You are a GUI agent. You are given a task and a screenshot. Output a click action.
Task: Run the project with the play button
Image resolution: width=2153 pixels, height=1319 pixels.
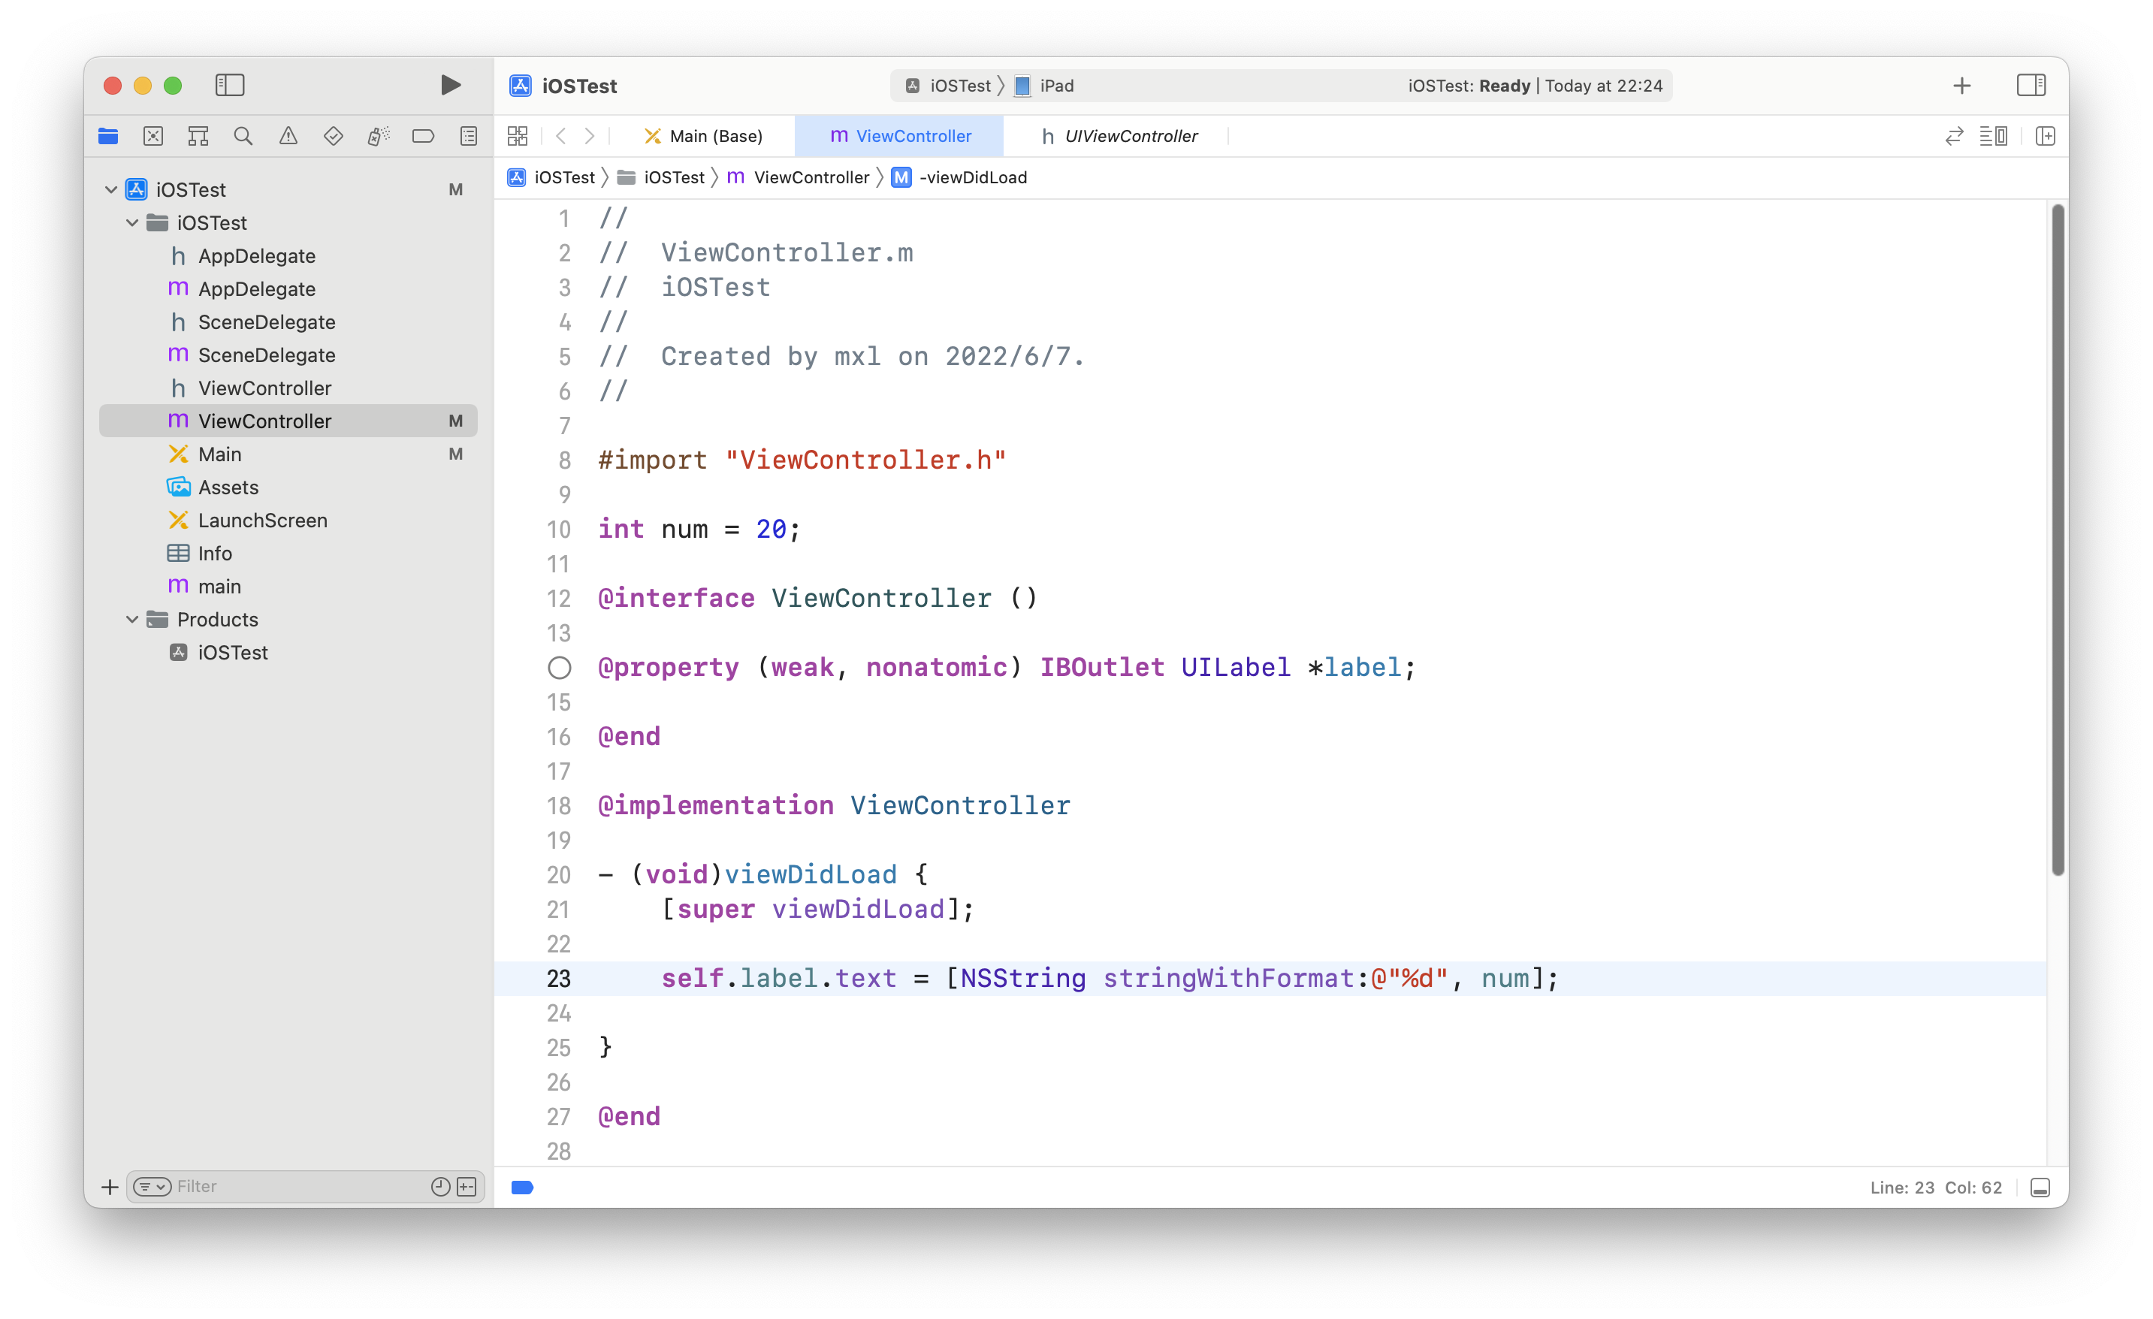click(x=450, y=85)
